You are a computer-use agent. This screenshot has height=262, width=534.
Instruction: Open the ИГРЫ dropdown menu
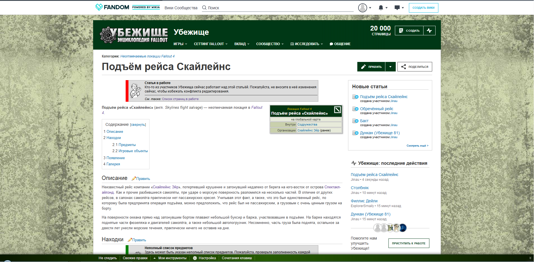coord(180,44)
